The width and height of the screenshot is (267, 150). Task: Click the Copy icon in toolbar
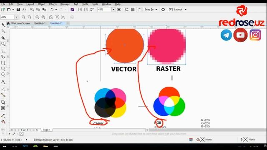38,10
